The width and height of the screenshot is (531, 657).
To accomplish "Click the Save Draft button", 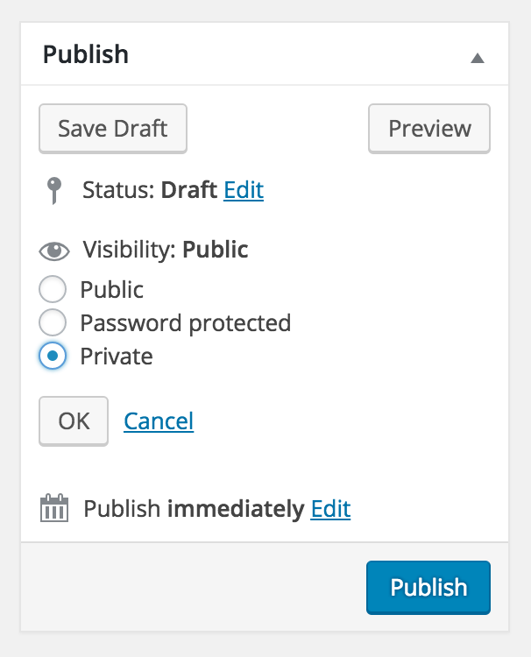I will click(x=113, y=129).
